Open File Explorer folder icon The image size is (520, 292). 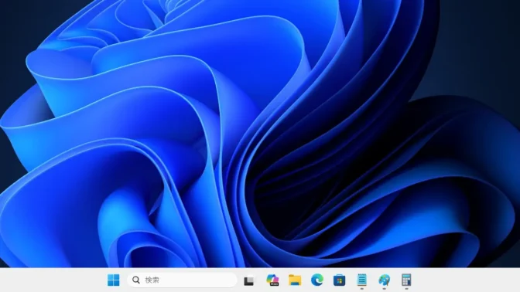point(295,280)
